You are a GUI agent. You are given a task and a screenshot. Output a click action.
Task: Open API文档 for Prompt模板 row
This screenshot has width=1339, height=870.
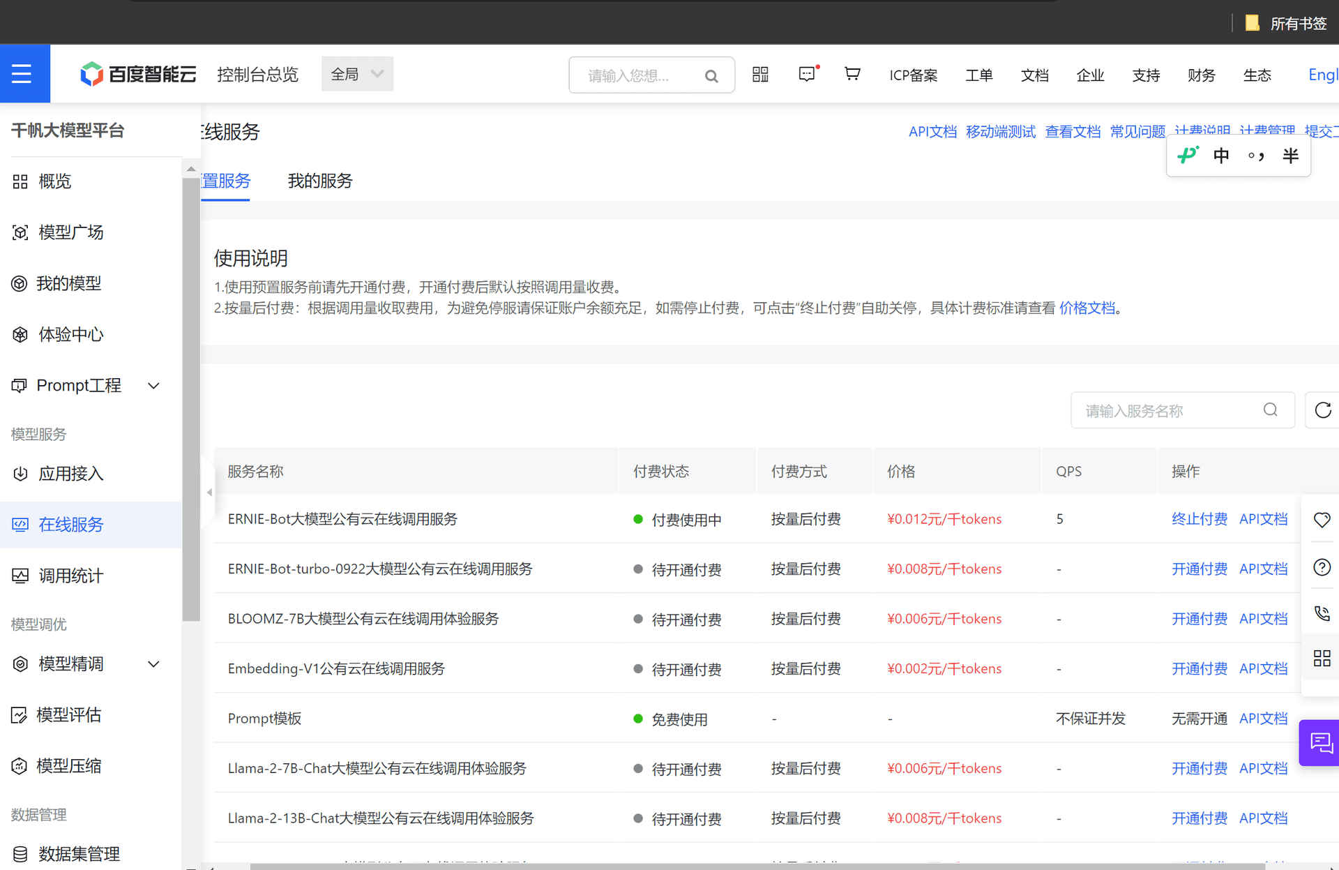(1264, 719)
